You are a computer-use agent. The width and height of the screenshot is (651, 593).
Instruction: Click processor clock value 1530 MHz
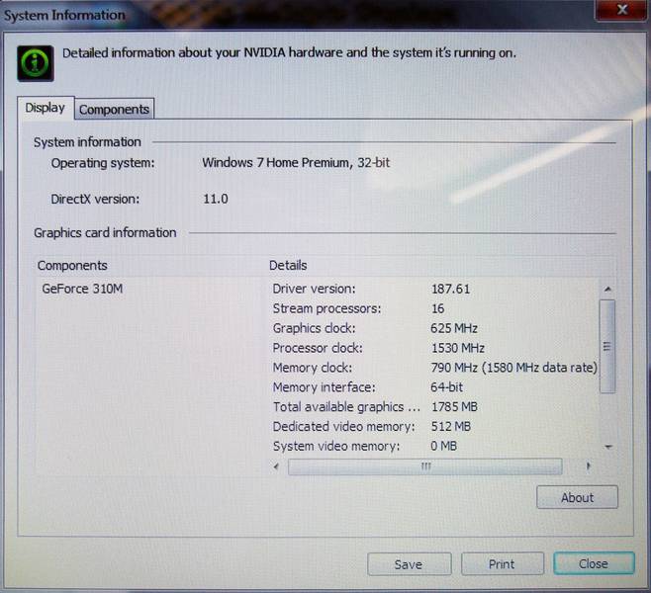[x=458, y=348]
